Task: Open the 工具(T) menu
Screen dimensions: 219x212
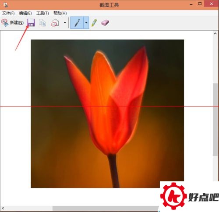Action: (42, 13)
